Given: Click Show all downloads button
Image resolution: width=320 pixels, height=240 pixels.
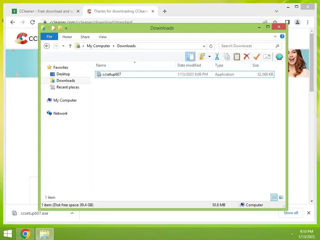Looking at the screenshot, I should tap(291, 213).
